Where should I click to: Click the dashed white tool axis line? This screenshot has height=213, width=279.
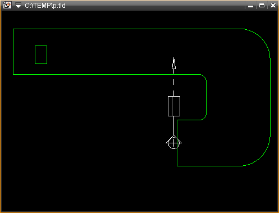coord(173,83)
